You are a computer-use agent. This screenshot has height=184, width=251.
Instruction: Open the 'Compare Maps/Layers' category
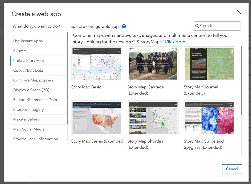click(x=31, y=80)
